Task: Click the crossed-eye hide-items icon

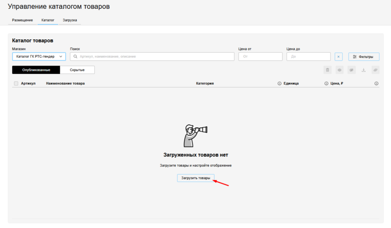Action: pyautogui.click(x=351, y=70)
